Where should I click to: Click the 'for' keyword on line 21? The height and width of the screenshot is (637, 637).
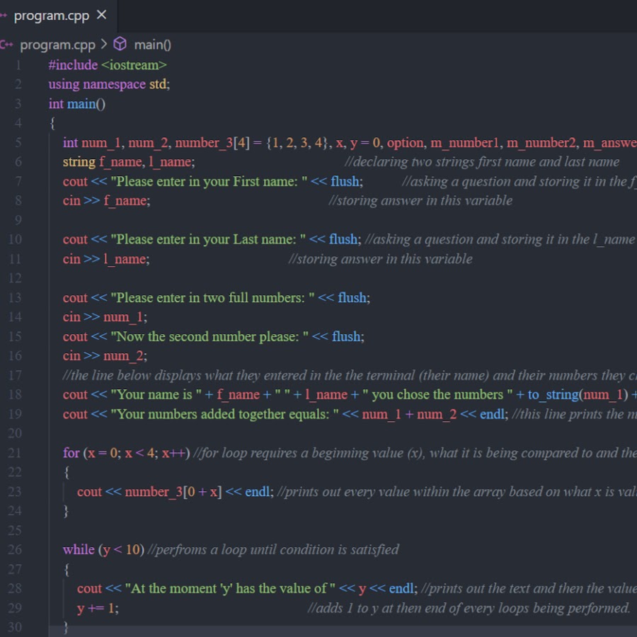(x=71, y=452)
